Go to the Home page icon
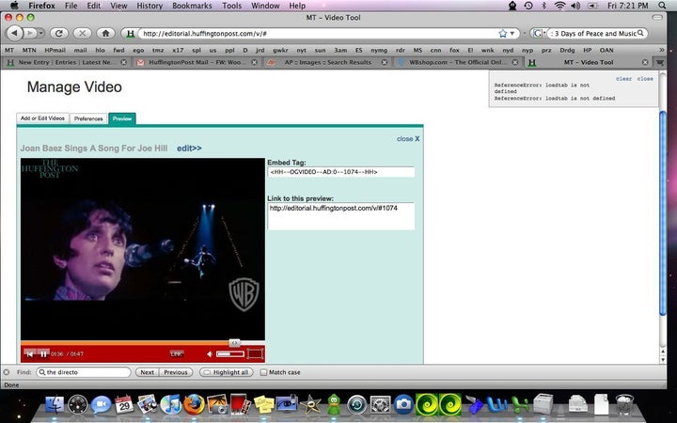The width and height of the screenshot is (677, 423). tap(105, 33)
